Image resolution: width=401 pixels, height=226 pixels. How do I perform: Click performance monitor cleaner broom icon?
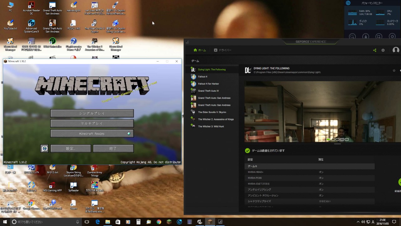366,36
